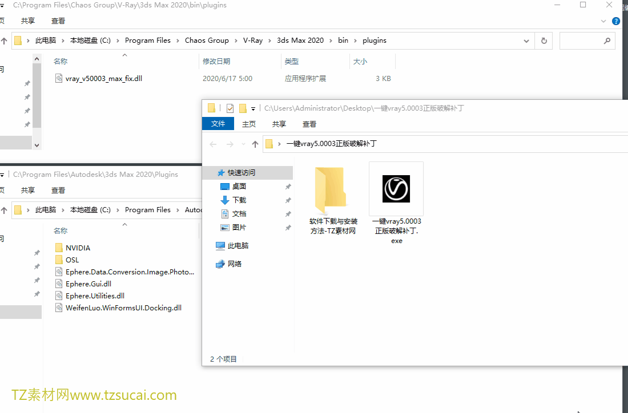Click bin in the address breadcrumb
This screenshot has height=413, width=628.
pos(343,41)
